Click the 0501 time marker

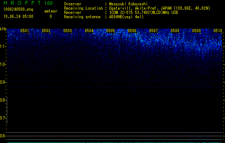[x=25, y=31]
